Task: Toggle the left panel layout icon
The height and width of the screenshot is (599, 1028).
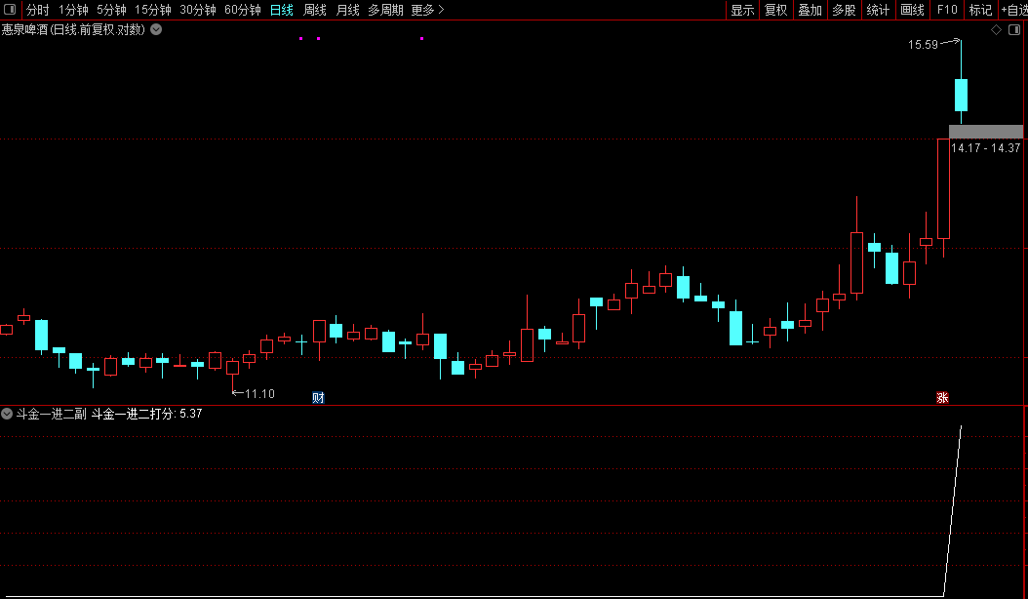Action: point(10,9)
